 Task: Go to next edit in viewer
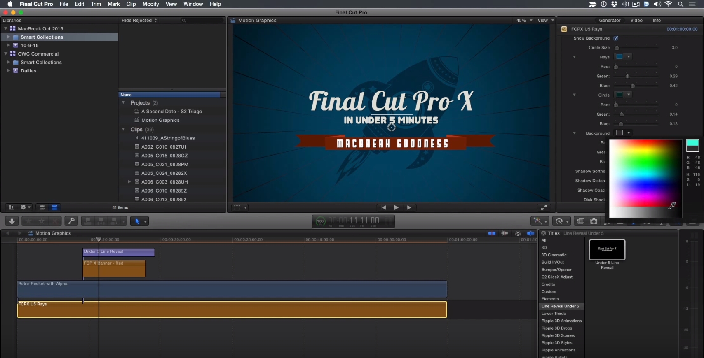[x=409, y=207]
